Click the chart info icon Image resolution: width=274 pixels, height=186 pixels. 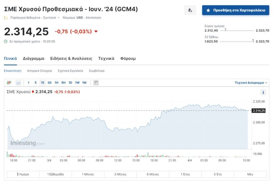click(x=263, y=92)
